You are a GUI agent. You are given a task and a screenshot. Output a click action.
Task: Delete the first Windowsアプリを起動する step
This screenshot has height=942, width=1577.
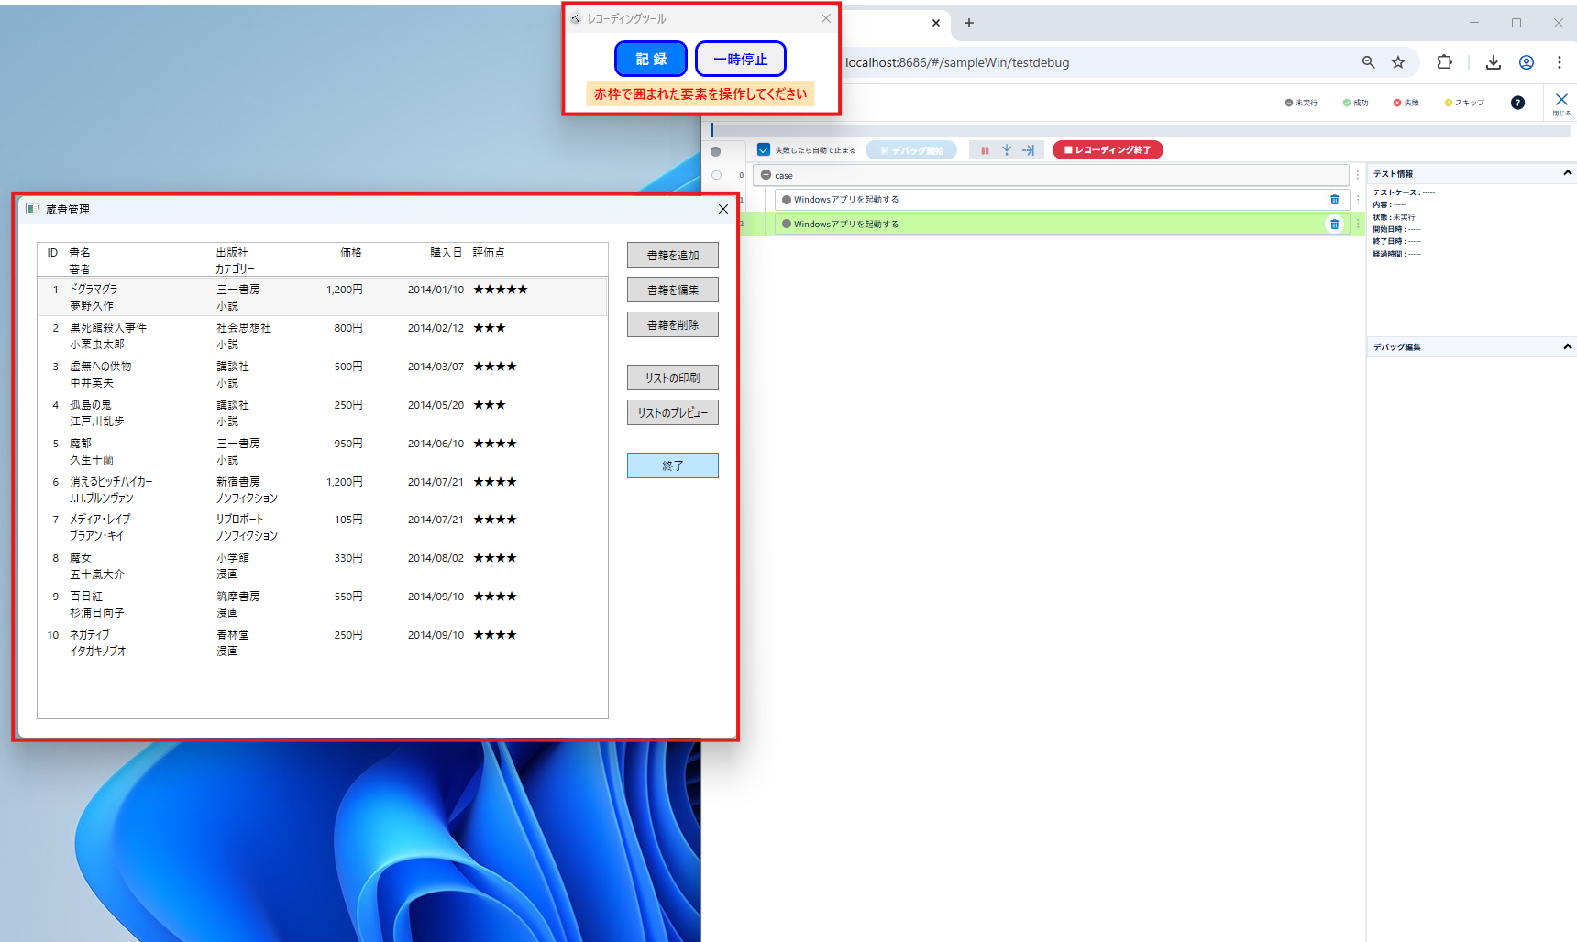point(1334,200)
